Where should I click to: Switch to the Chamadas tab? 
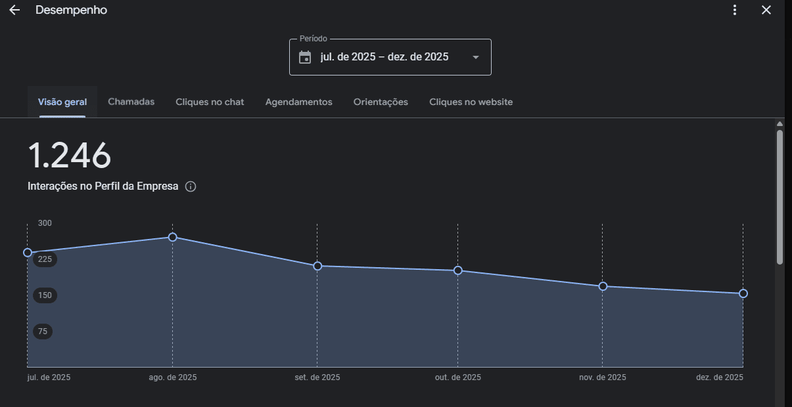(x=131, y=102)
